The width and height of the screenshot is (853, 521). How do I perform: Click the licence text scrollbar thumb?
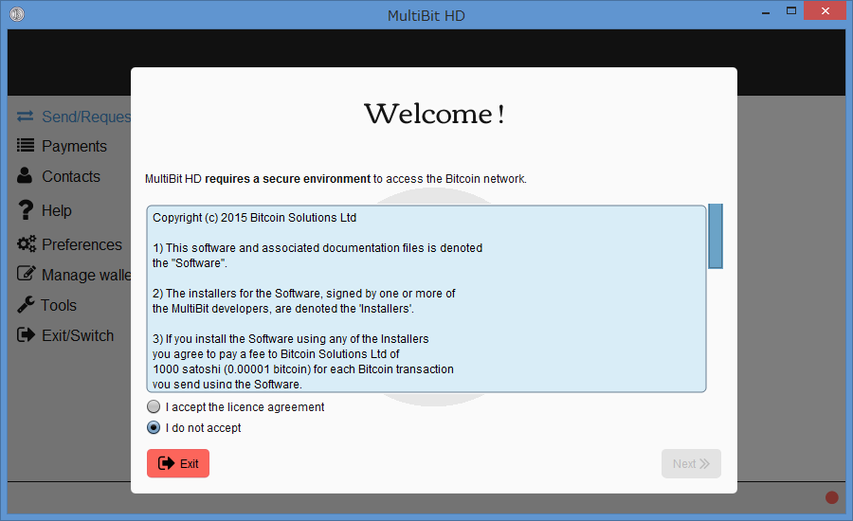click(x=716, y=236)
